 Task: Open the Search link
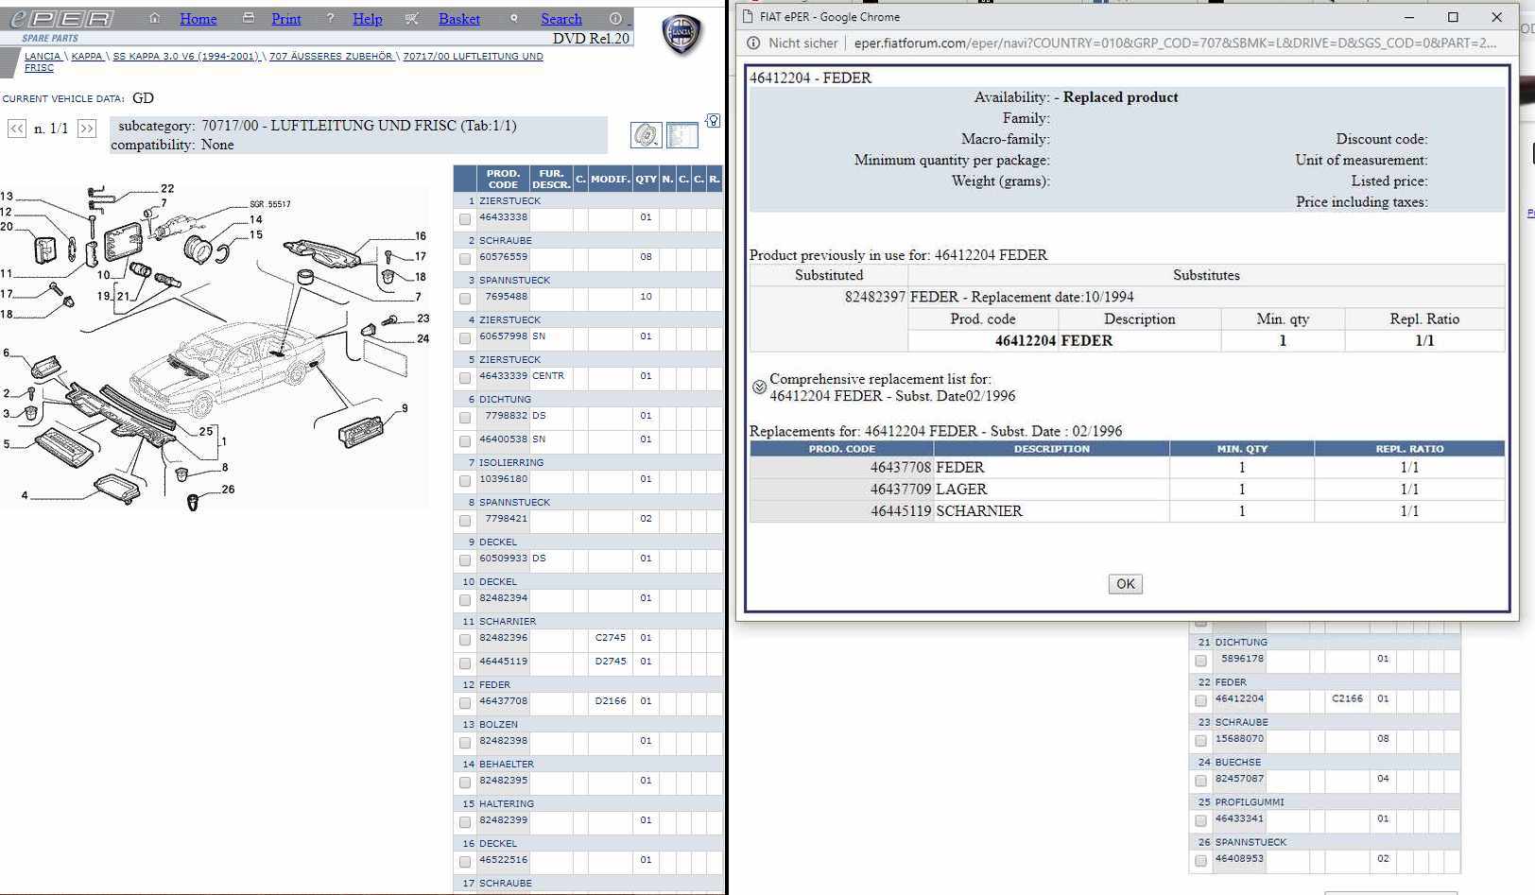561,19
